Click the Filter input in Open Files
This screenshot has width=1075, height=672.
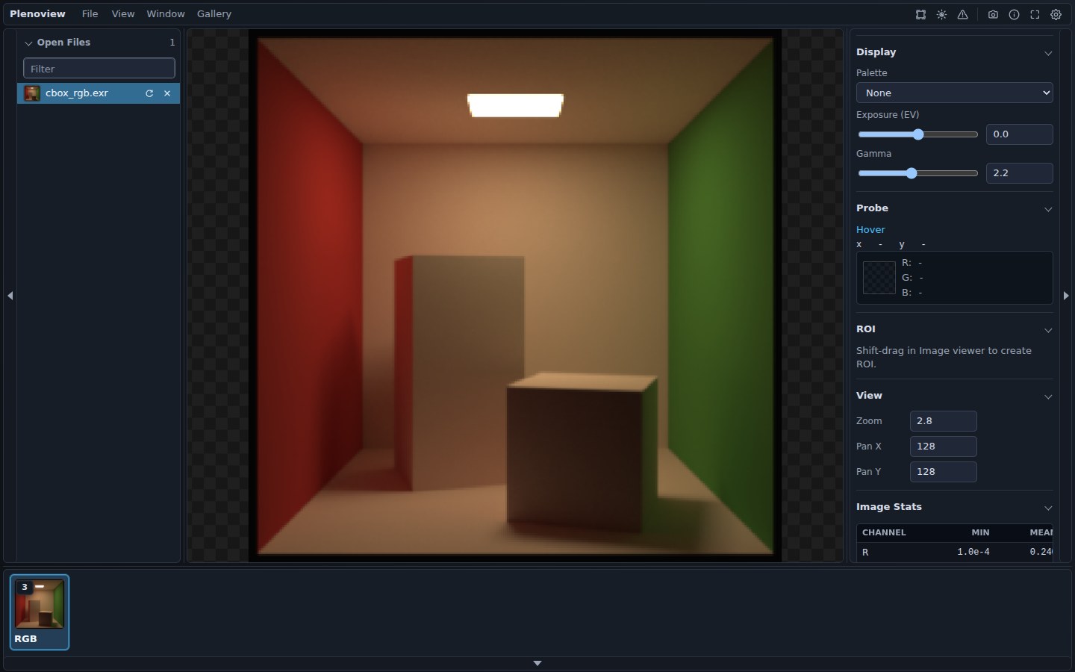pos(99,69)
